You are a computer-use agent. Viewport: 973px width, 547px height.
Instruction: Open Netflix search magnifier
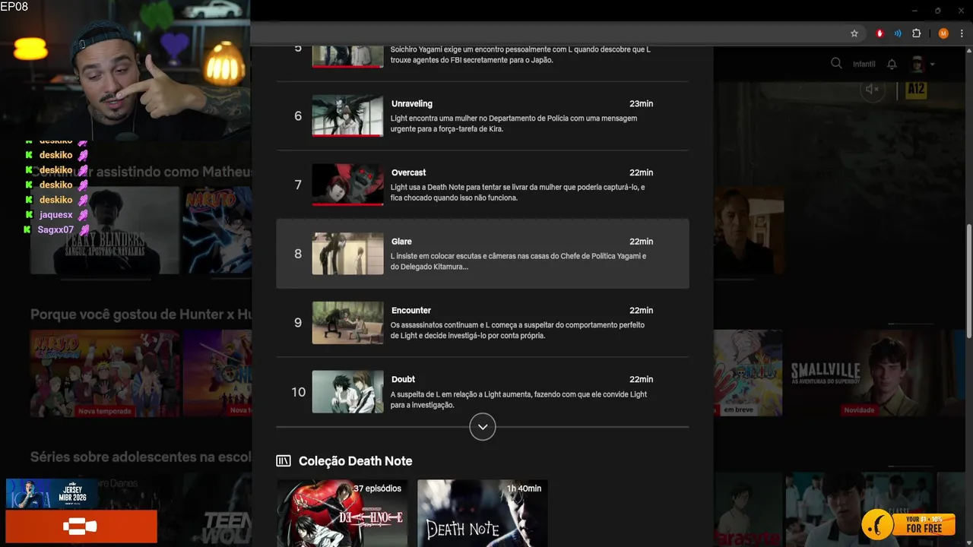point(836,64)
